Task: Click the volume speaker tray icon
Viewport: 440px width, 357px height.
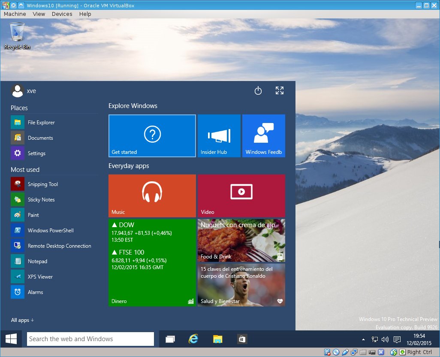Action: tap(385, 339)
